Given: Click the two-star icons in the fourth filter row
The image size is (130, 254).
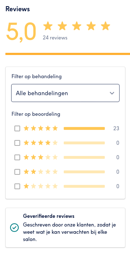Looking at the screenshot, I should pyautogui.click(x=41, y=172).
